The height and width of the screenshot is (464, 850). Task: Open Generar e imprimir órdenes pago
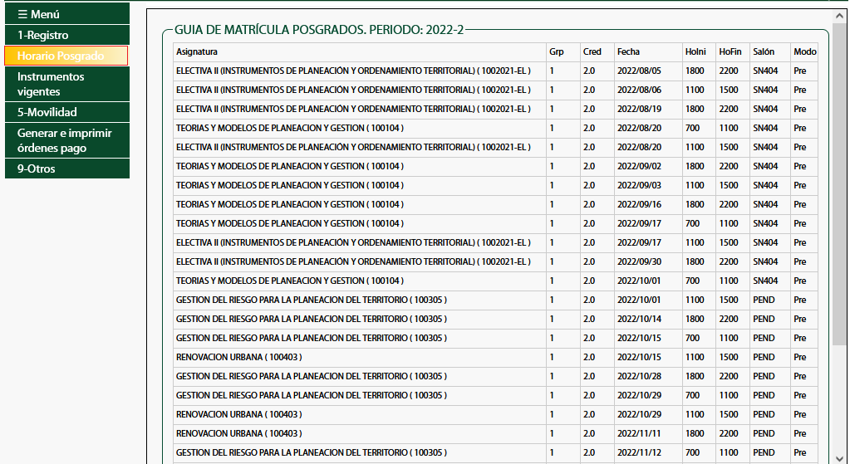coord(67,140)
